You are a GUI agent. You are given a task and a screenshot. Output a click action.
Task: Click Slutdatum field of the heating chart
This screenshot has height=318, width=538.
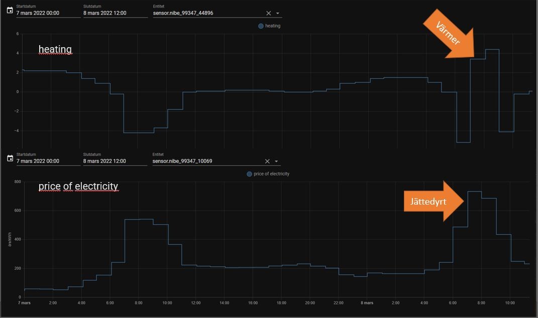click(x=115, y=13)
